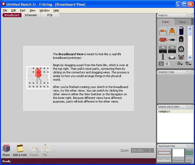Float the Inspector panel
Screen dimensions: 195x165
(188, 72)
